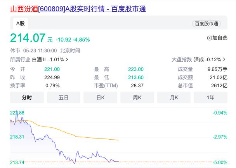Viewport: 236px width, 168px height.
Task: Click the 总市值 value 2612亿
Action: 219,86
